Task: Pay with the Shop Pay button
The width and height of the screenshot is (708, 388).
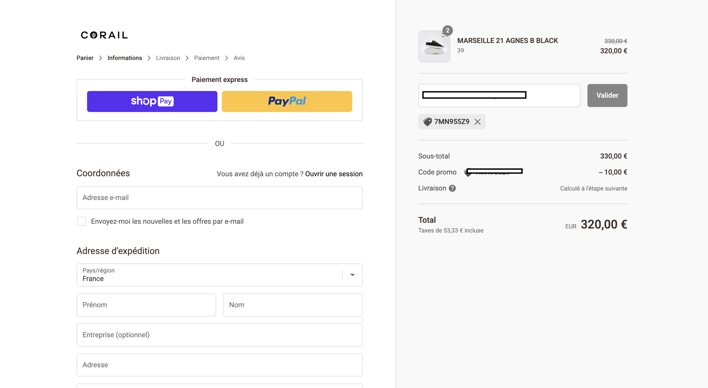Action: (152, 101)
